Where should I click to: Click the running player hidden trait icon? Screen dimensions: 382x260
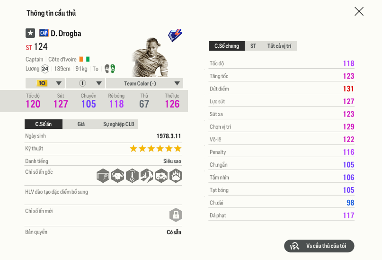click(x=147, y=176)
